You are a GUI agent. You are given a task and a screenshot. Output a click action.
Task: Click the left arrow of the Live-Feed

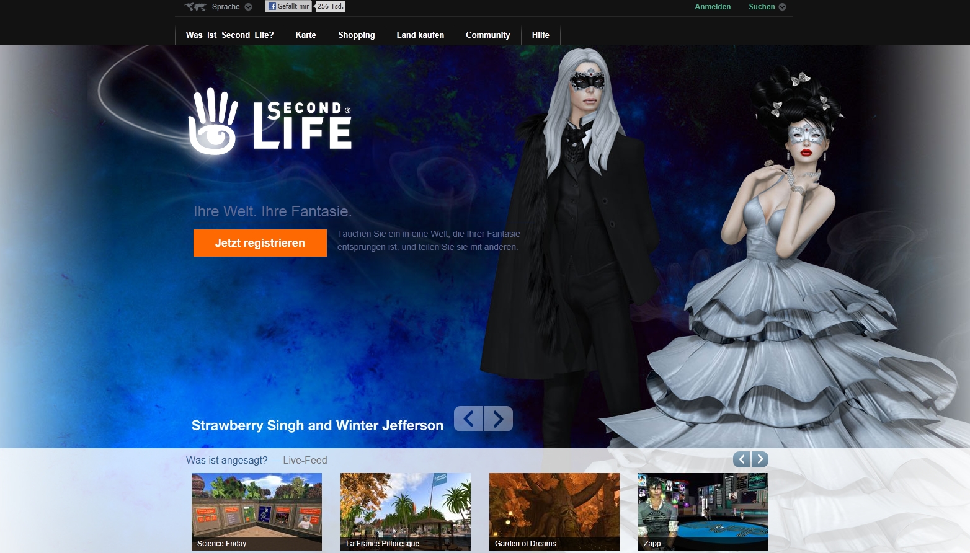[x=742, y=459]
